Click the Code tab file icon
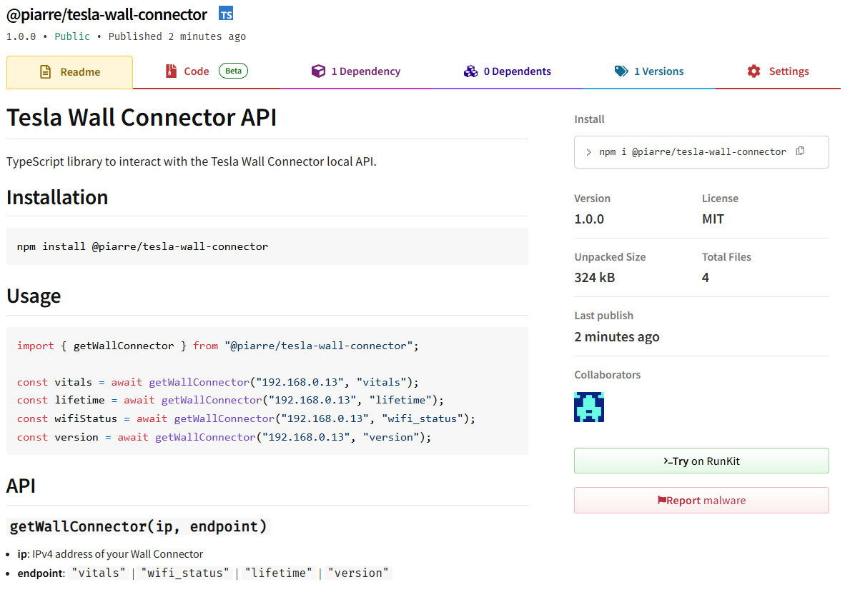 (171, 71)
